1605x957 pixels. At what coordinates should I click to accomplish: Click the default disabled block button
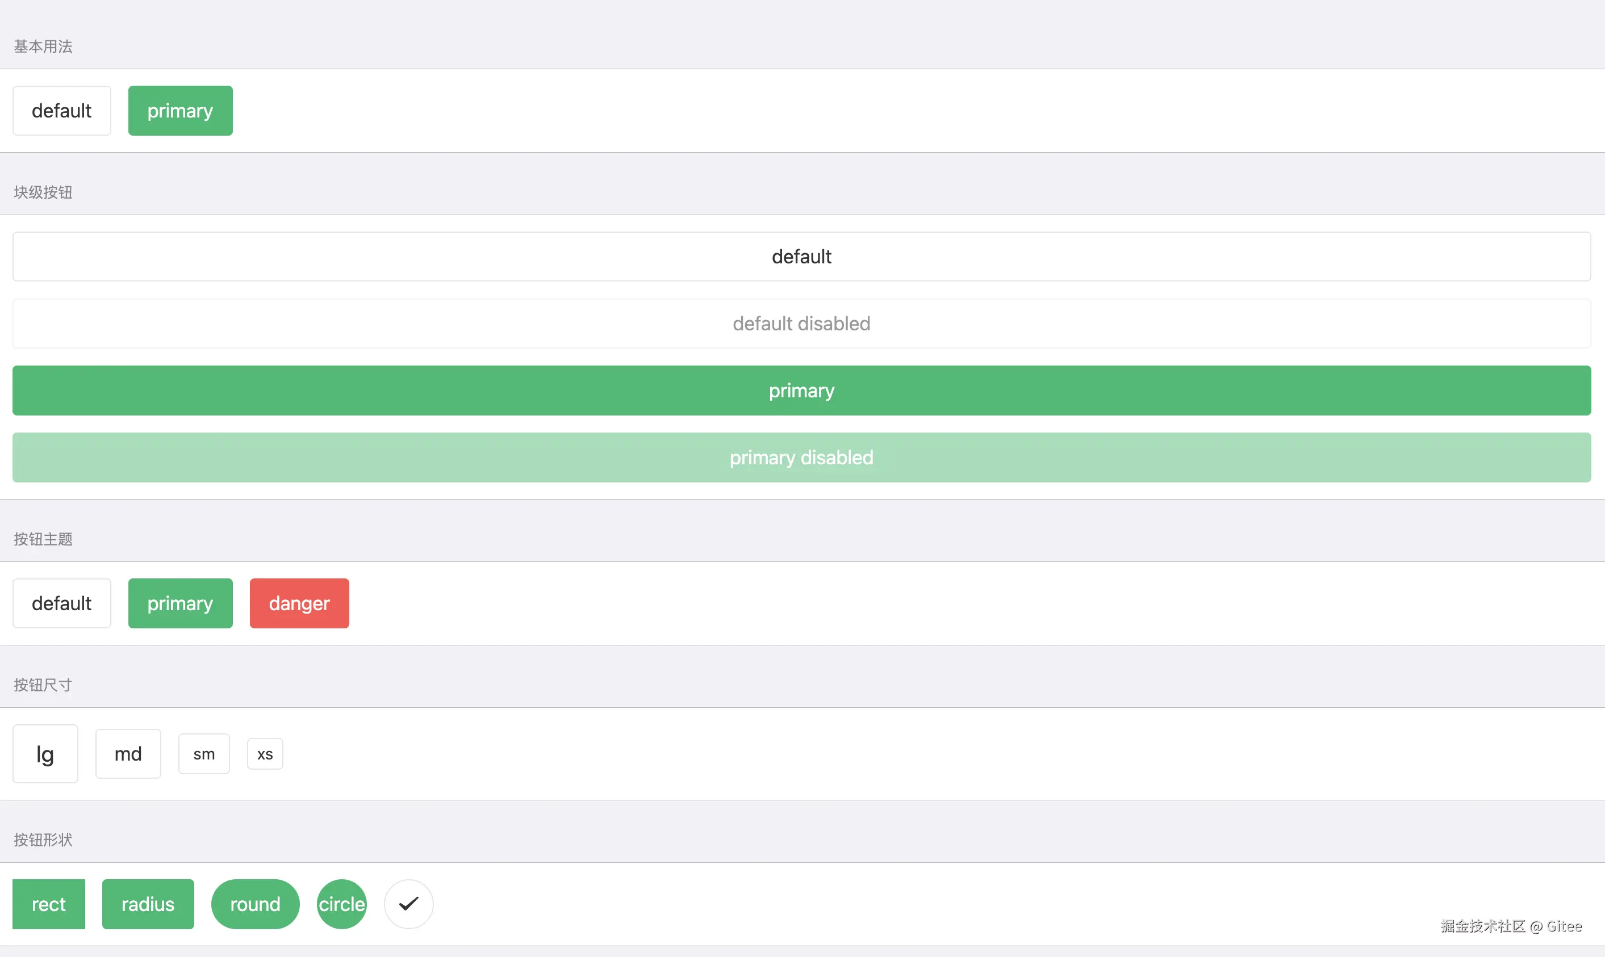point(801,323)
